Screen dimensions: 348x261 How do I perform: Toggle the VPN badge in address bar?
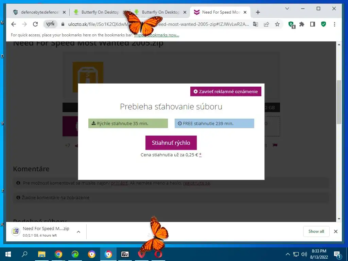(50, 24)
